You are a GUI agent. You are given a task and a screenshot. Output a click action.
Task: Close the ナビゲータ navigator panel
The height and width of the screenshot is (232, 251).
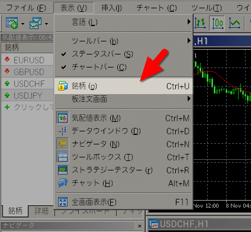click(x=140, y=226)
